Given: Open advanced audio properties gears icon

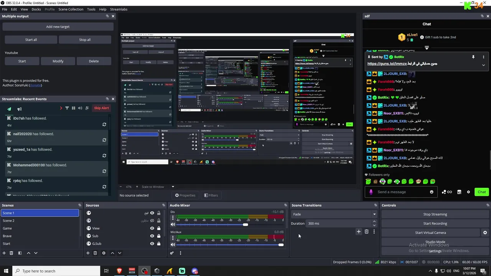Looking at the screenshot, I should pyautogui.click(x=172, y=253).
